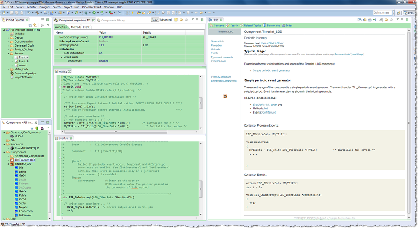418x228 pixels.
Task: Toggle the OnInterrupt Enabled value
Action: (x=104, y=61)
